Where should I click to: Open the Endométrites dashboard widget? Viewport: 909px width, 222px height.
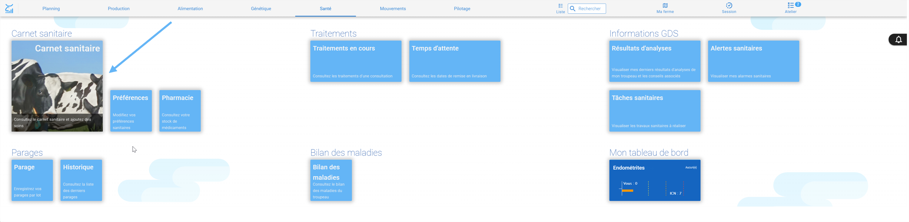655,180
